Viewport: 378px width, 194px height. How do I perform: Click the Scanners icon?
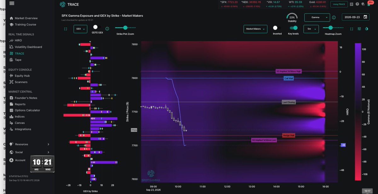[12, 82]
